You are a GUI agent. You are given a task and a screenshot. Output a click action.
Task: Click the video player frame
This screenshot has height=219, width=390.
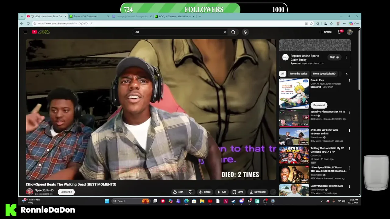click(x=151, y=109)
